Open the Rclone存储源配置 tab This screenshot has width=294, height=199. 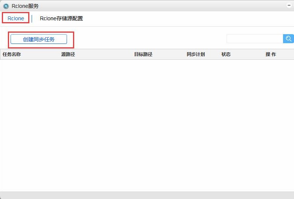coord(61,18)
